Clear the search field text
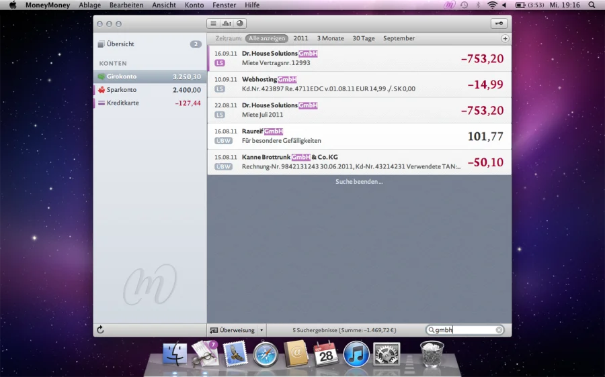Image resolution: width=605 pixels, height=377 pixels. (x=499, y=330)
